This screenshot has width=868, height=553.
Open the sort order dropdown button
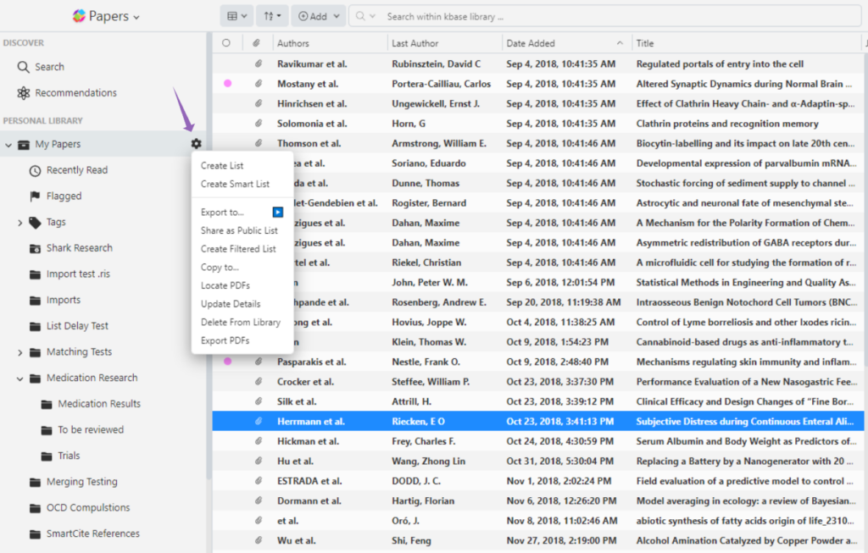(x=270, y=16)
